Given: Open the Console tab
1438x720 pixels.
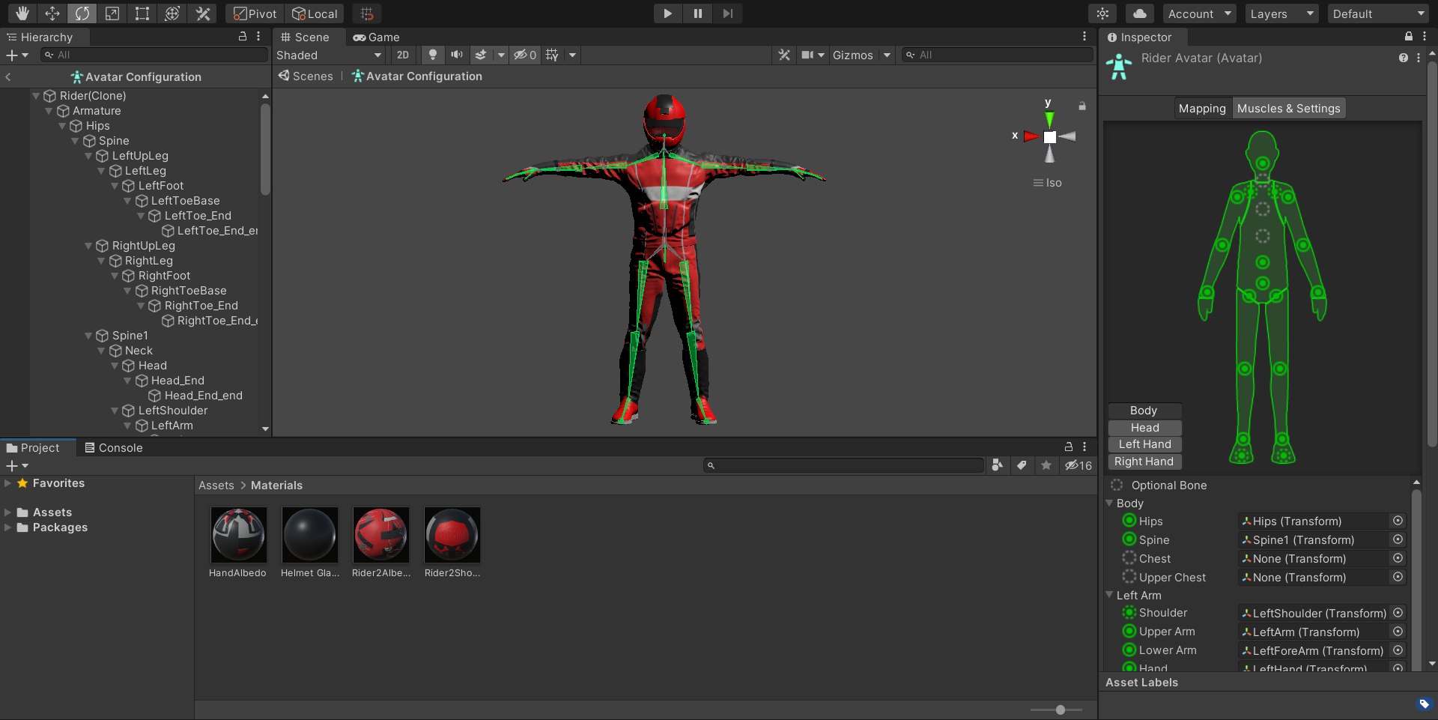Looking at the screenshot, I should [x=113, y=447].
